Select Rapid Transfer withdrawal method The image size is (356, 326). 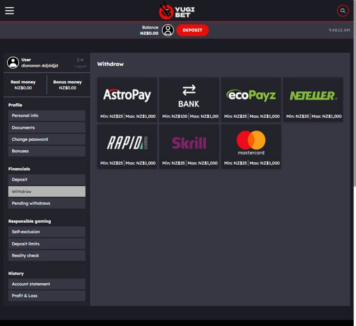pos(127,147)
